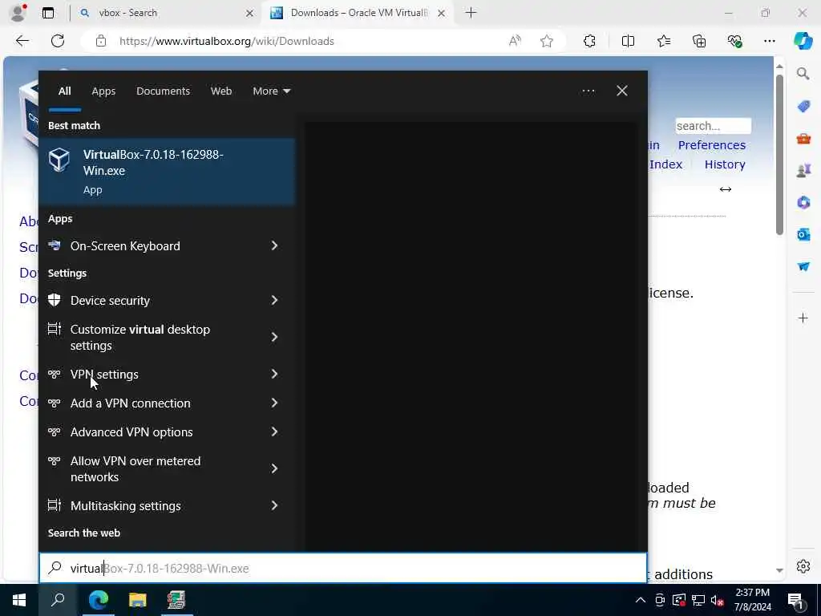Click the Add a VPN connection result

point(167,403)
